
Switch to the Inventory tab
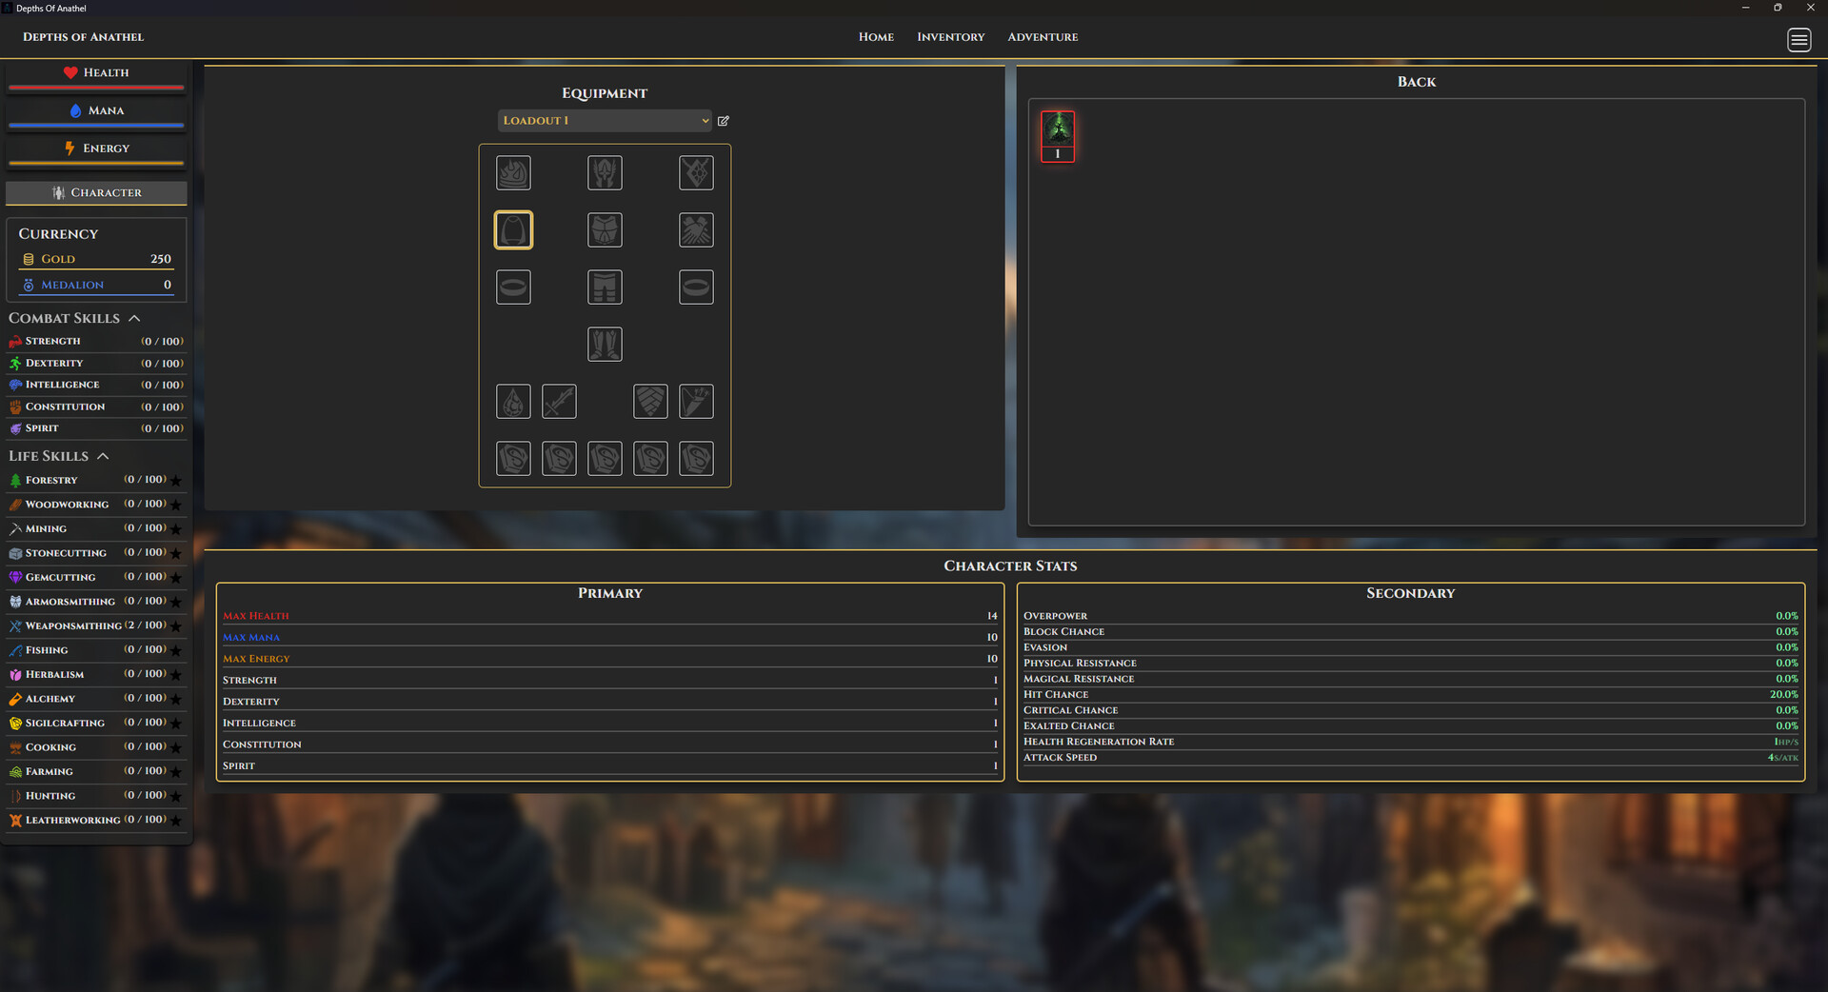950,36
